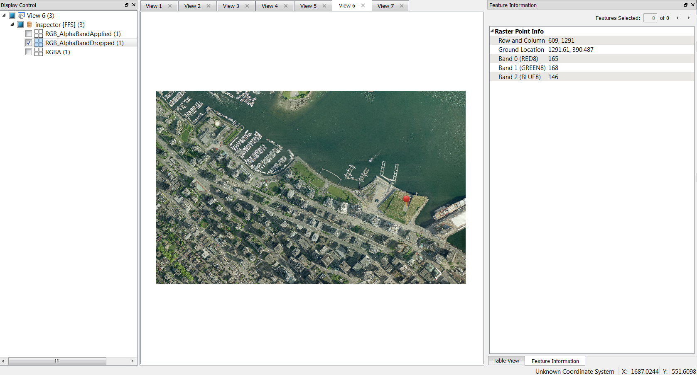Screen dimensions: 697x375
Task: Collapse the Raster Point Info section
Action: point(492,31)
